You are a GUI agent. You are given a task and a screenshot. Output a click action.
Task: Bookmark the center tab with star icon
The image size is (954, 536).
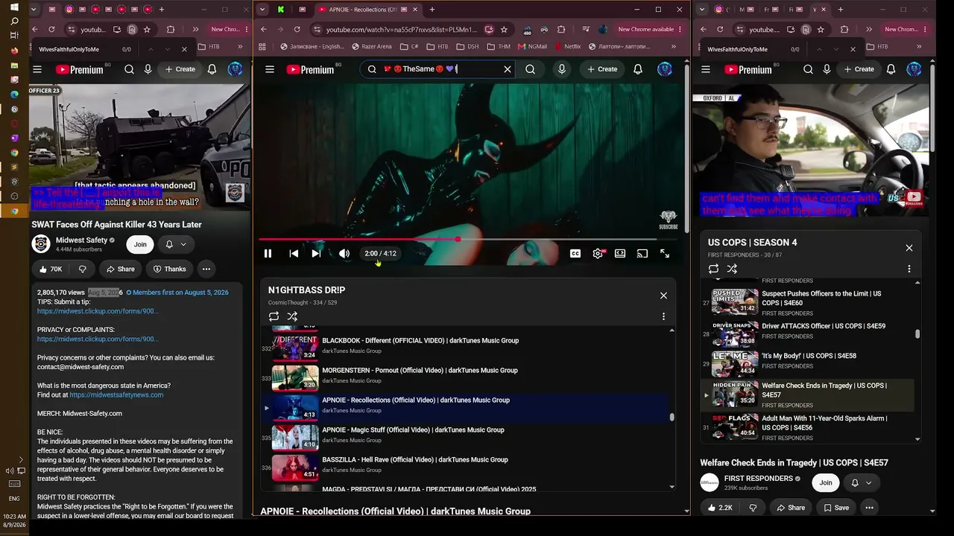(504, 30)
